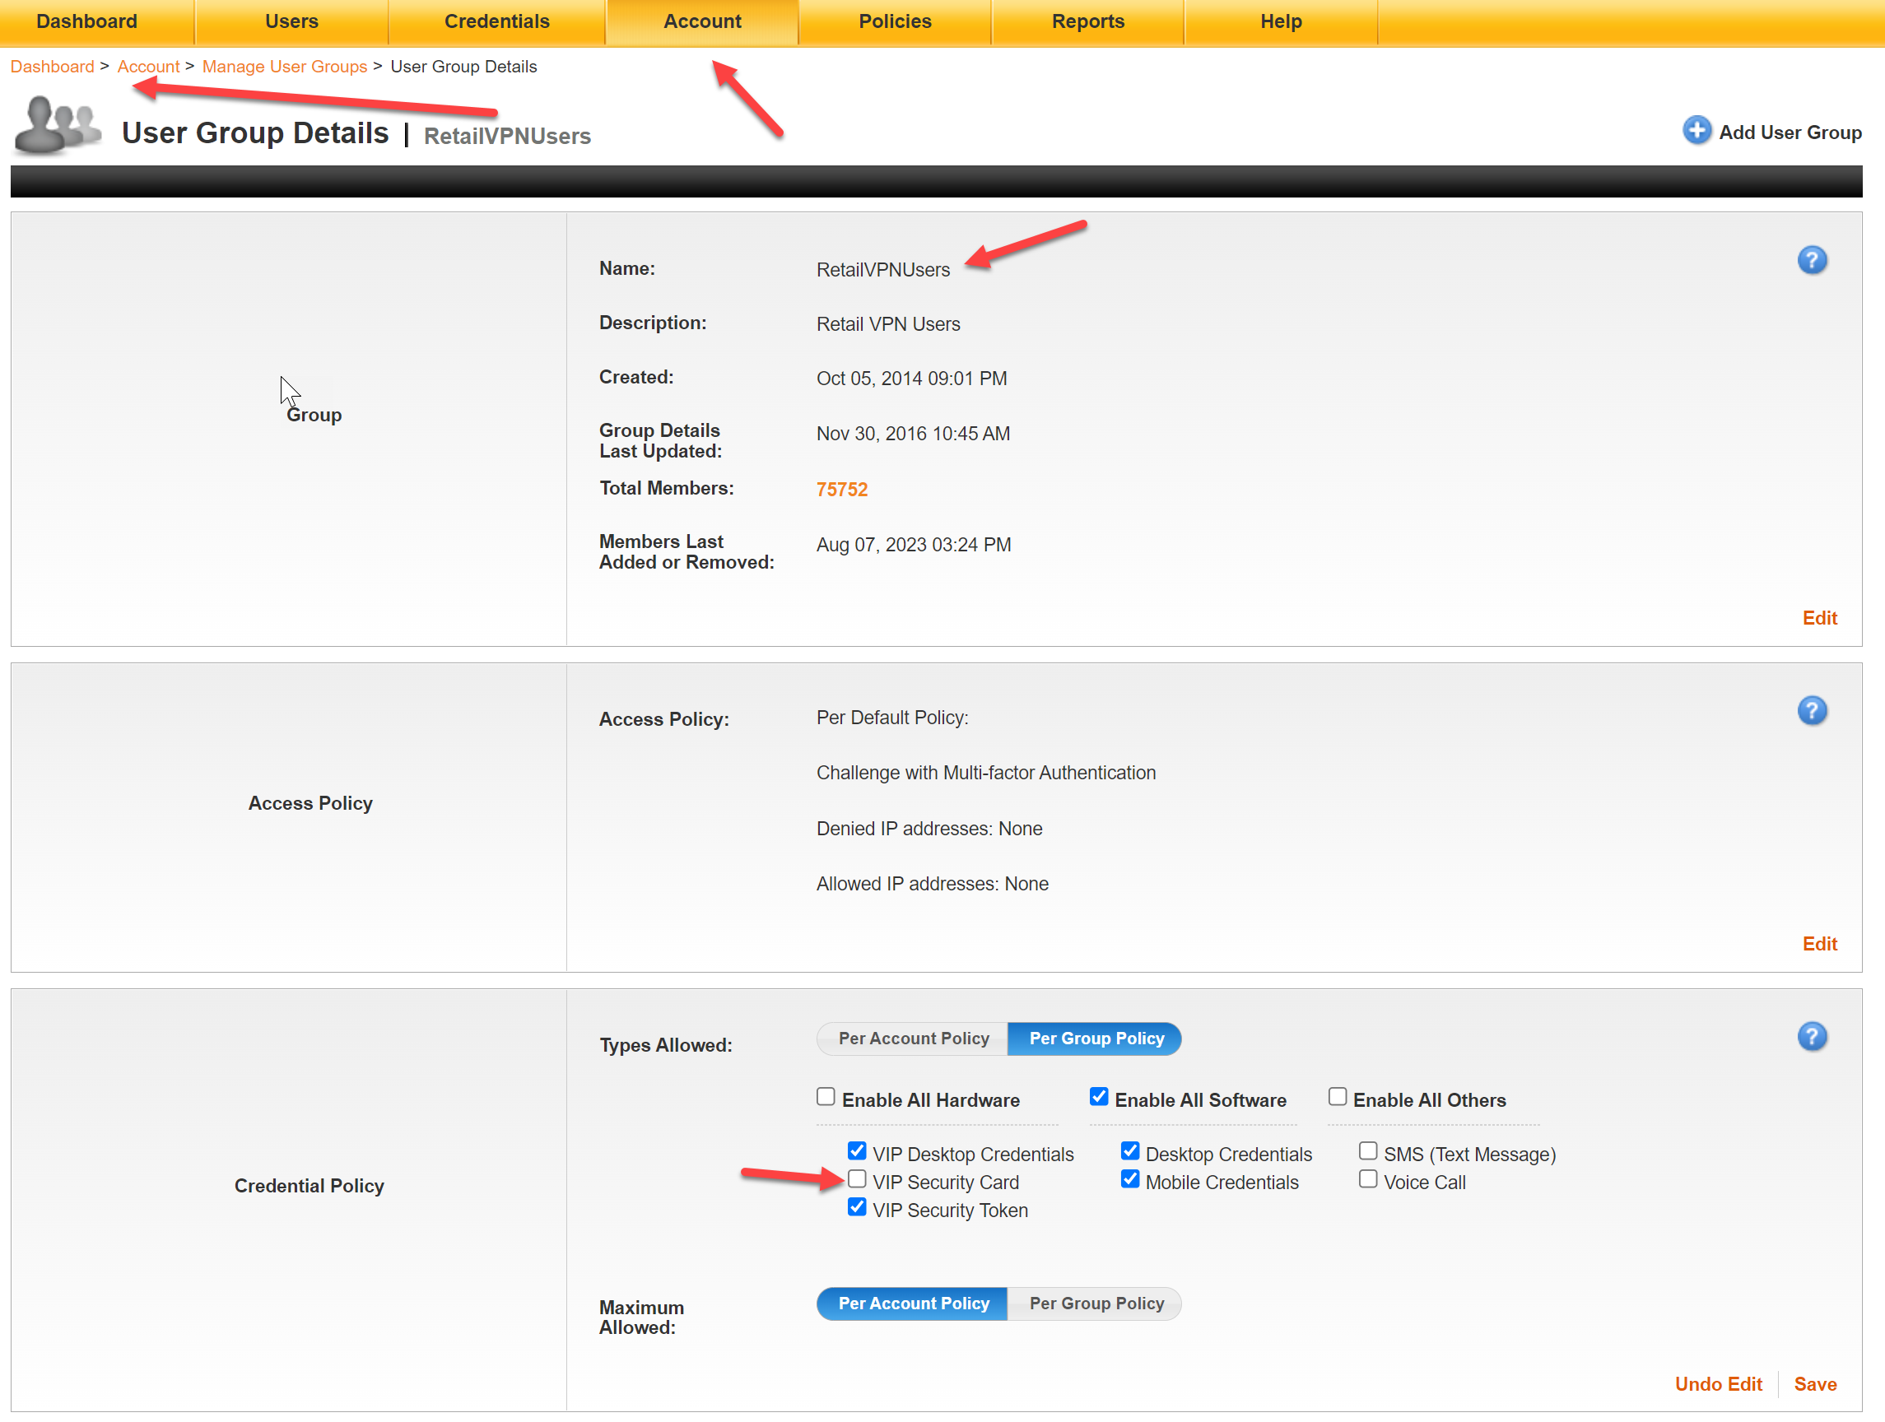The height and width of the screenshot is (1422, 1885).
Task: Click Manage User Groups breadcrumb link
Action: point(284,67)
